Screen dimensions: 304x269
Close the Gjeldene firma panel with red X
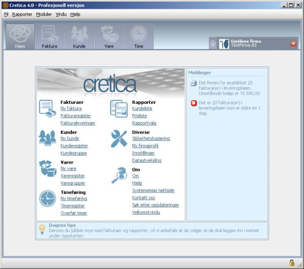pos(293,44)
